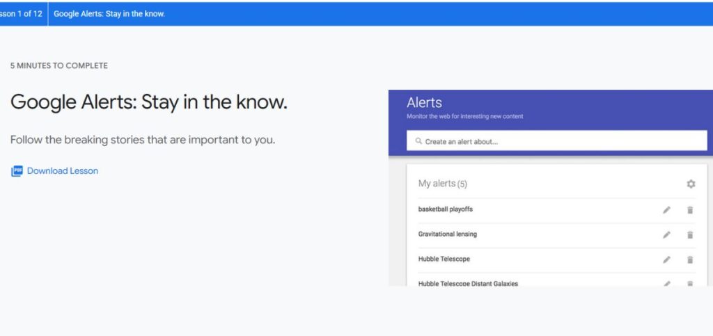Click the large 'Google Alerts: Stay in the know.' heading
The image size is (713, 336).
point(149,102)
